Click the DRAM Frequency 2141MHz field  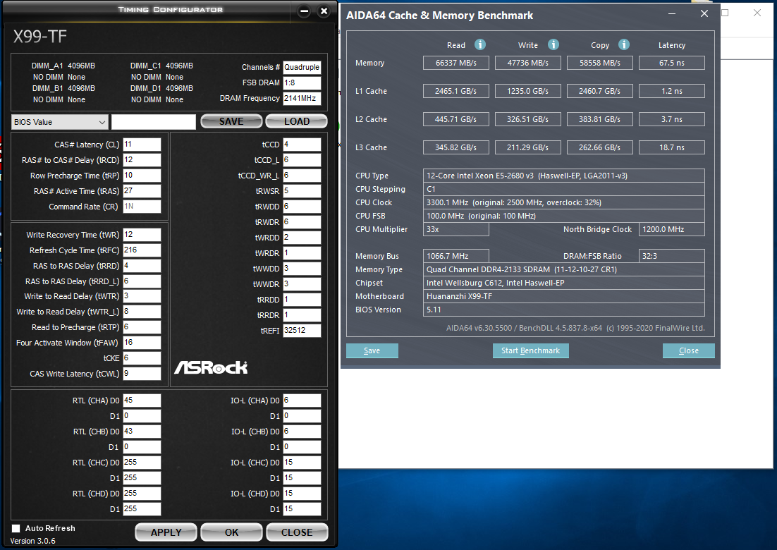[x=302, y=98]
